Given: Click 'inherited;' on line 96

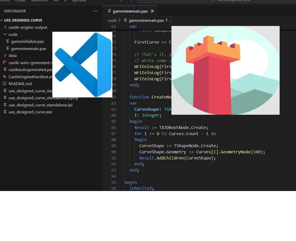Looking at the screenshot, I should (x=142, y=188).
